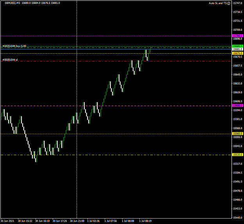Select the #50351544 buy 5.00 order label

14,46
